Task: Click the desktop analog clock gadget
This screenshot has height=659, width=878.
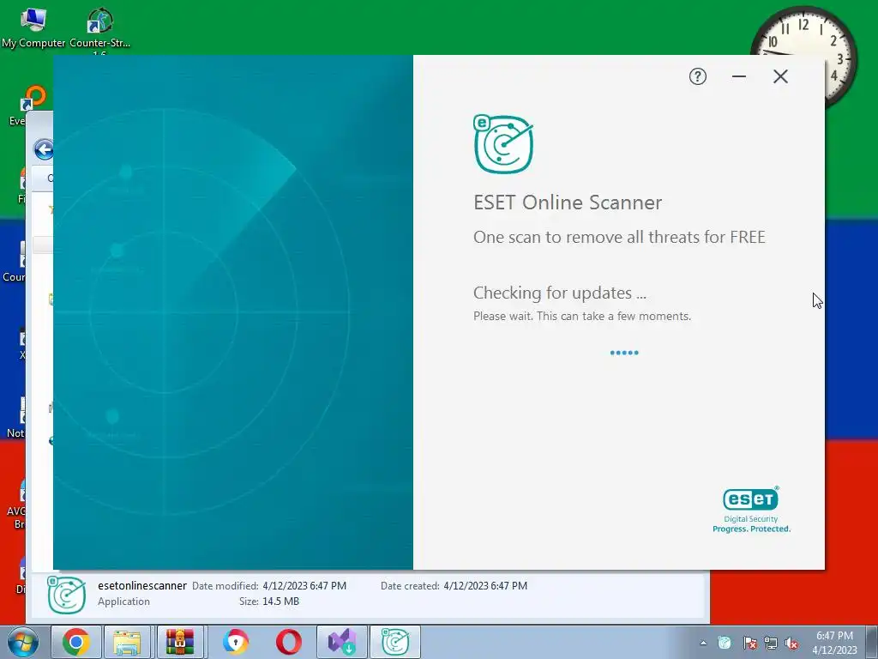Action: tap(804, 33)
